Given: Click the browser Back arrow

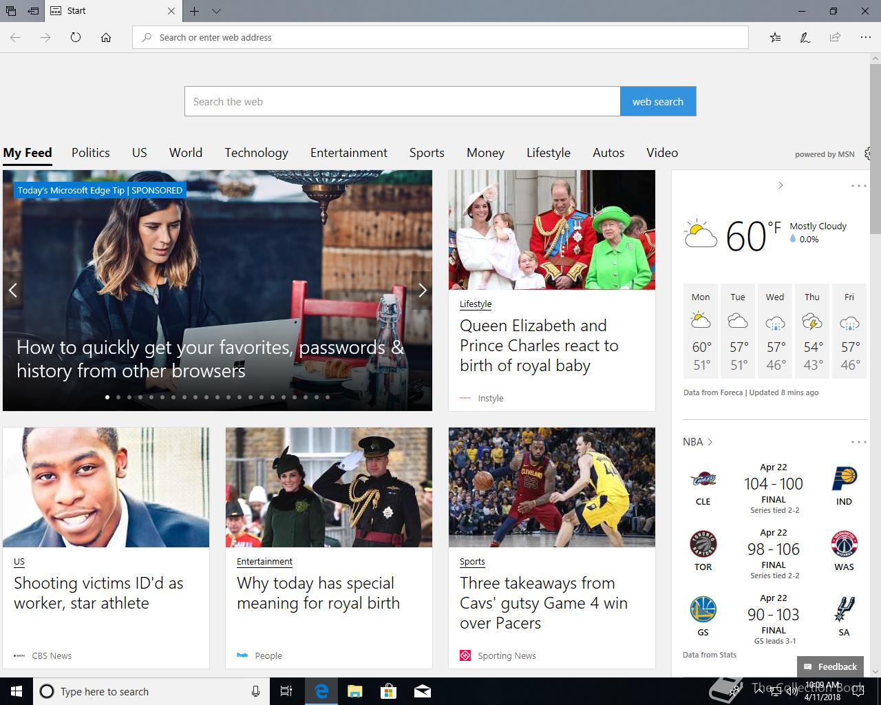Looking at the screenshot, I should click(15, 37).
